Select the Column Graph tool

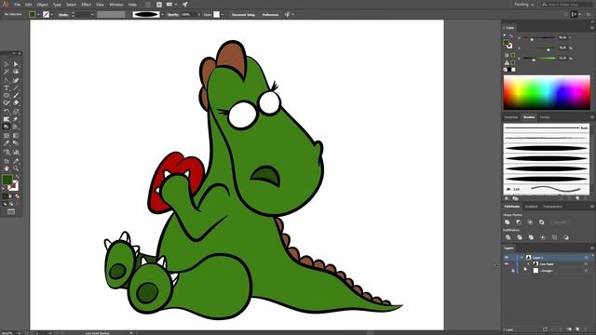(x=16, y=152)
